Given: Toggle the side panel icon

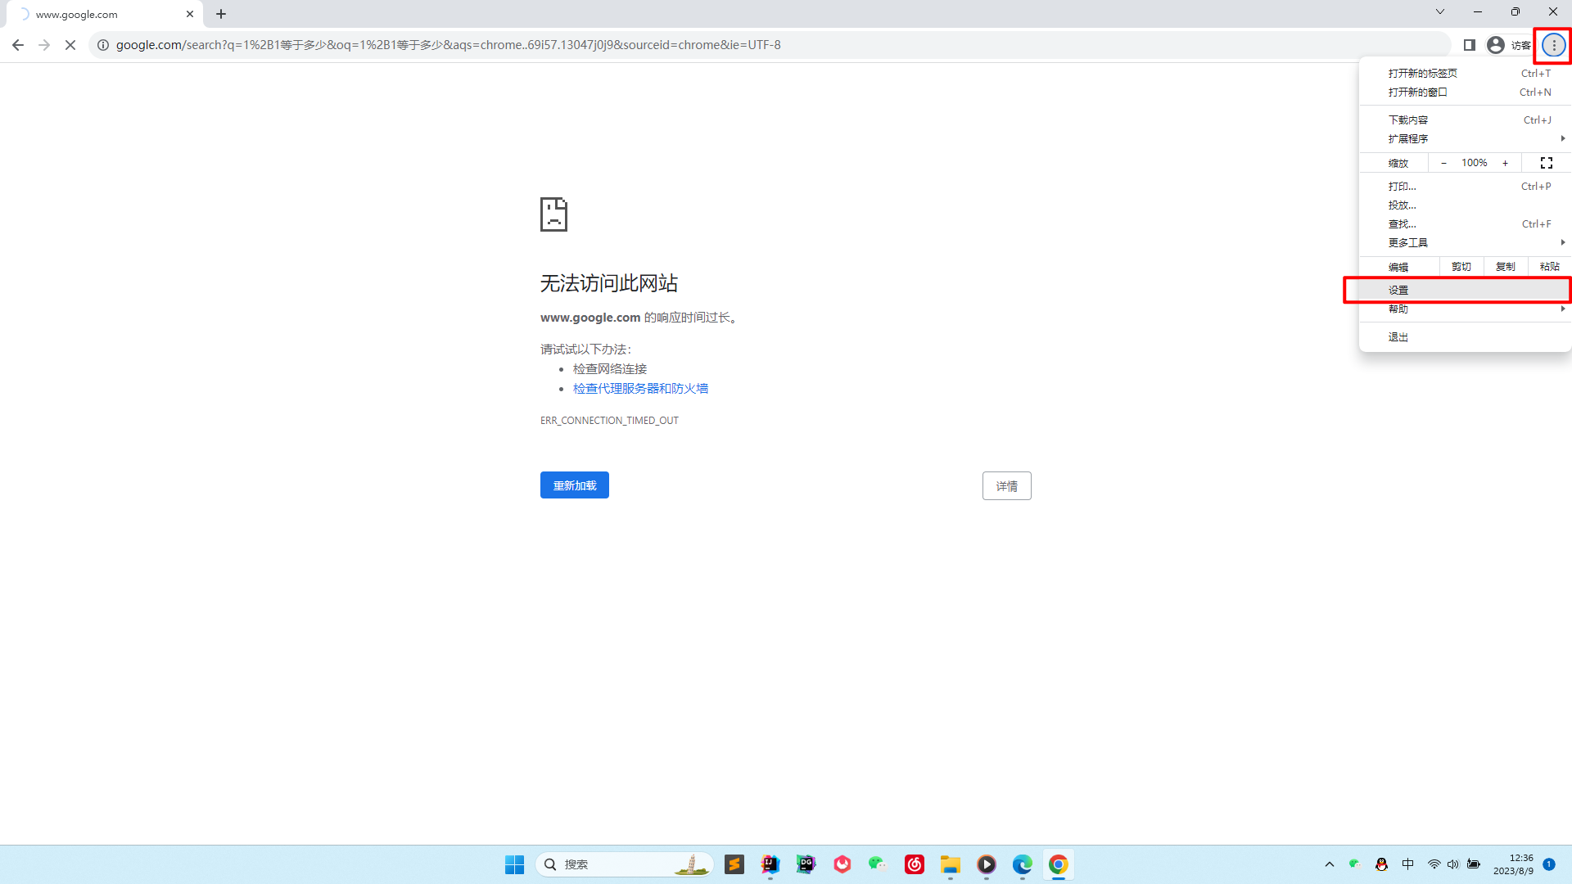Looking at the screenshot, I should 1470,45.
